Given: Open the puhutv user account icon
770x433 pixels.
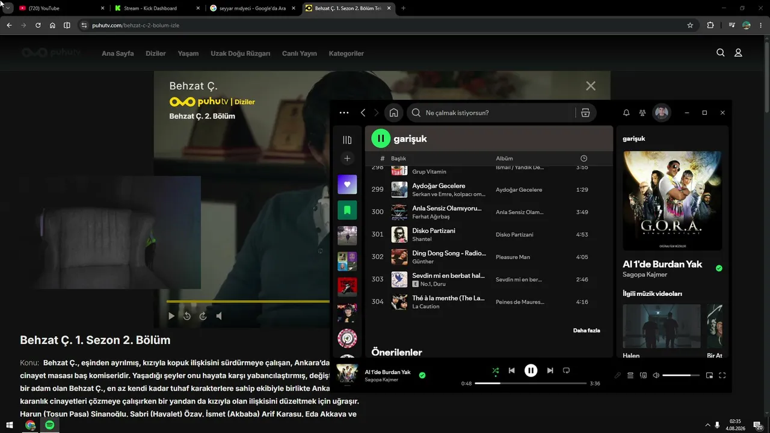Looking at the screenshot, I should coord(738,53).
